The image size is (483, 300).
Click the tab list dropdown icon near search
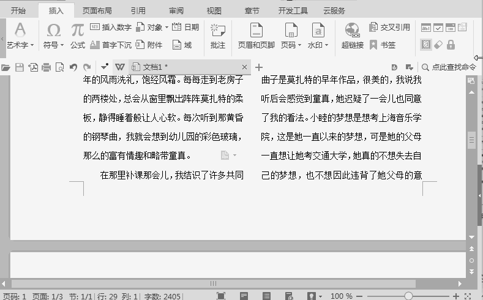(409, 67)
